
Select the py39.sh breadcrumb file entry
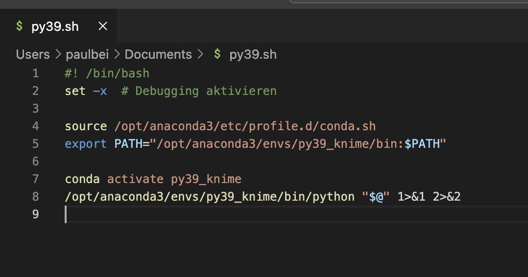tap(253, 54)
